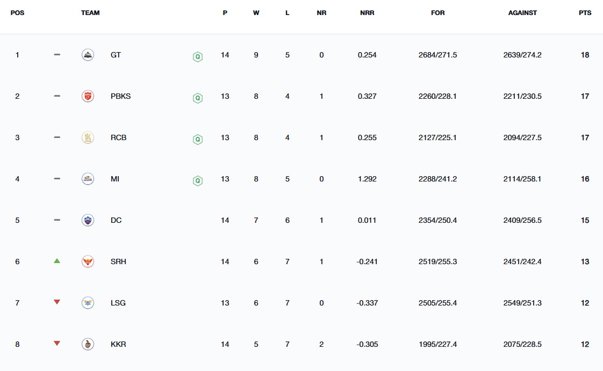Open the DC team name
Image resolution: width=603 pixels, height=371 pixels.
pos(116,220)
